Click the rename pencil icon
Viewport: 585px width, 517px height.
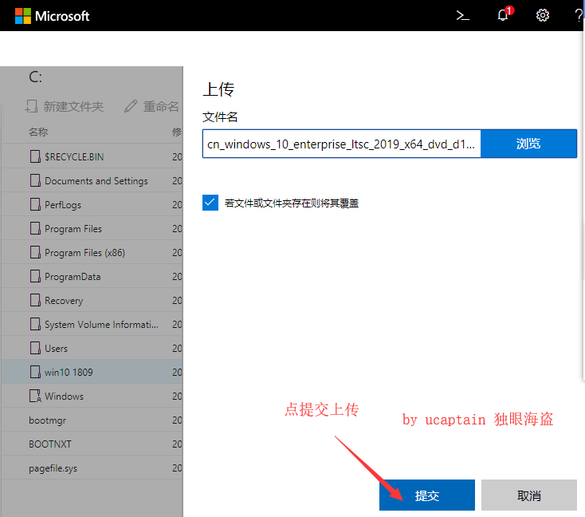click(131, 106)
